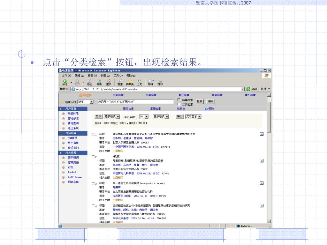The height and width of the screenshot is (245, 327).
Task: Open detail icon for result 3
Action: pyautogui.click(x=262, y=183)
